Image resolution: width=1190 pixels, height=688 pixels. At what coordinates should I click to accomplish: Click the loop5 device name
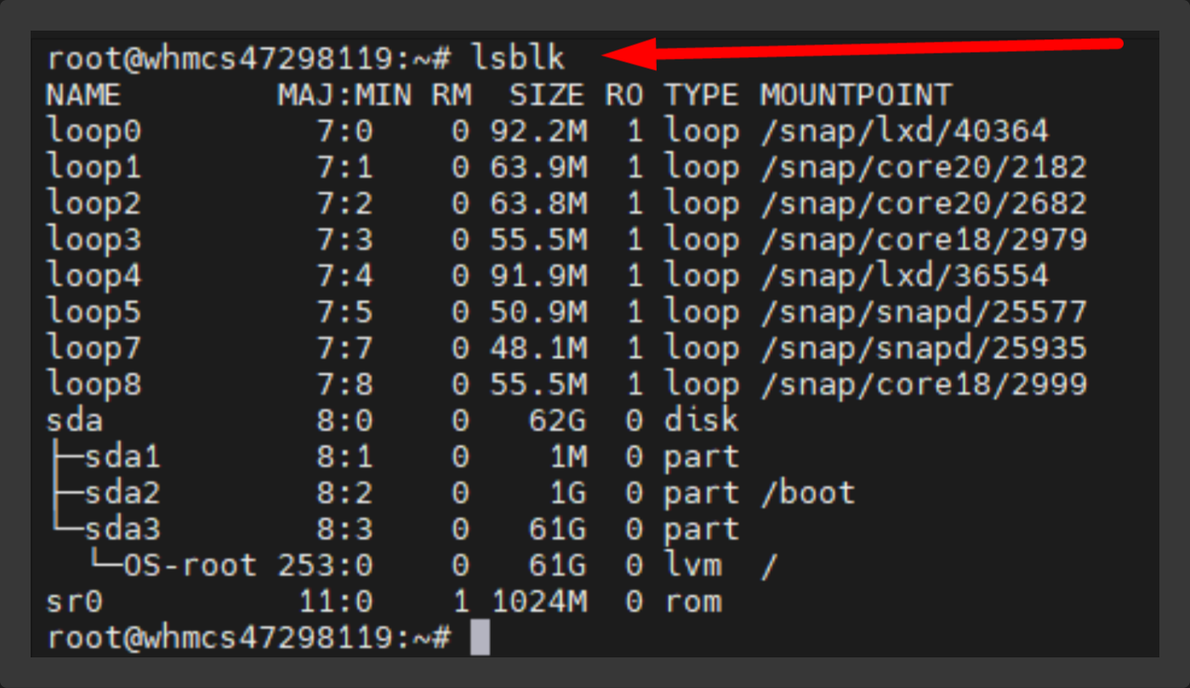coord(94,312)
